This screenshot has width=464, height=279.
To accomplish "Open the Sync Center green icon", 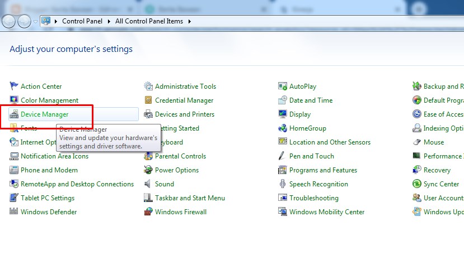I will tap(417, 184).
